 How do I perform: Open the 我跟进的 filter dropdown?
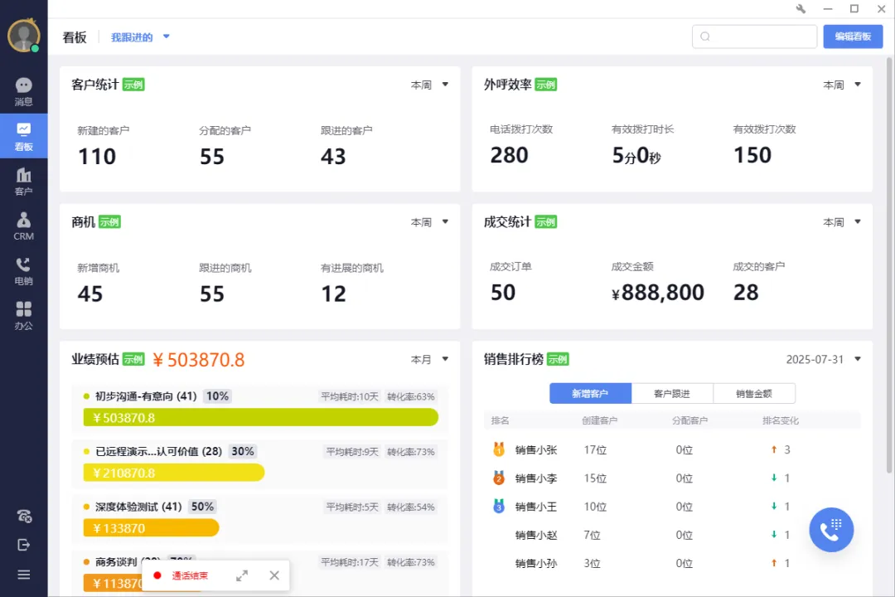pyautogui.click(x=140, y=37)
